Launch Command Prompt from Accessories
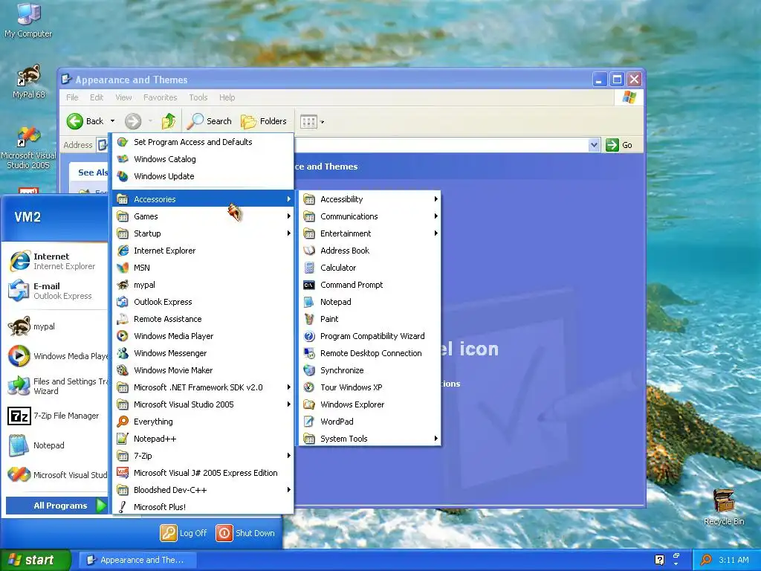This screenshot has width=761, height=571. [x=369, y=285]
